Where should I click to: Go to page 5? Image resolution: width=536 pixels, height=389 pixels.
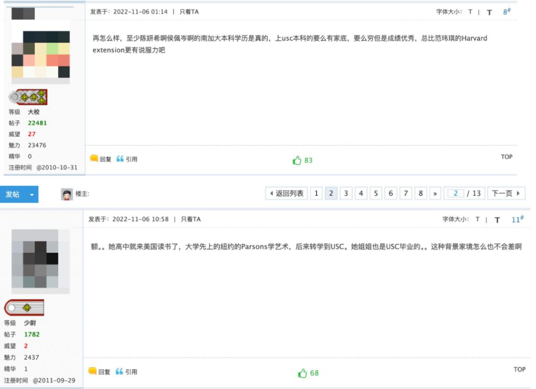tap(376, 194)
